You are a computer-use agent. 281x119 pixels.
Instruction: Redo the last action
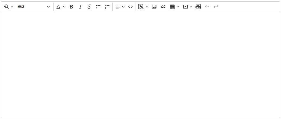click(216, 7)
